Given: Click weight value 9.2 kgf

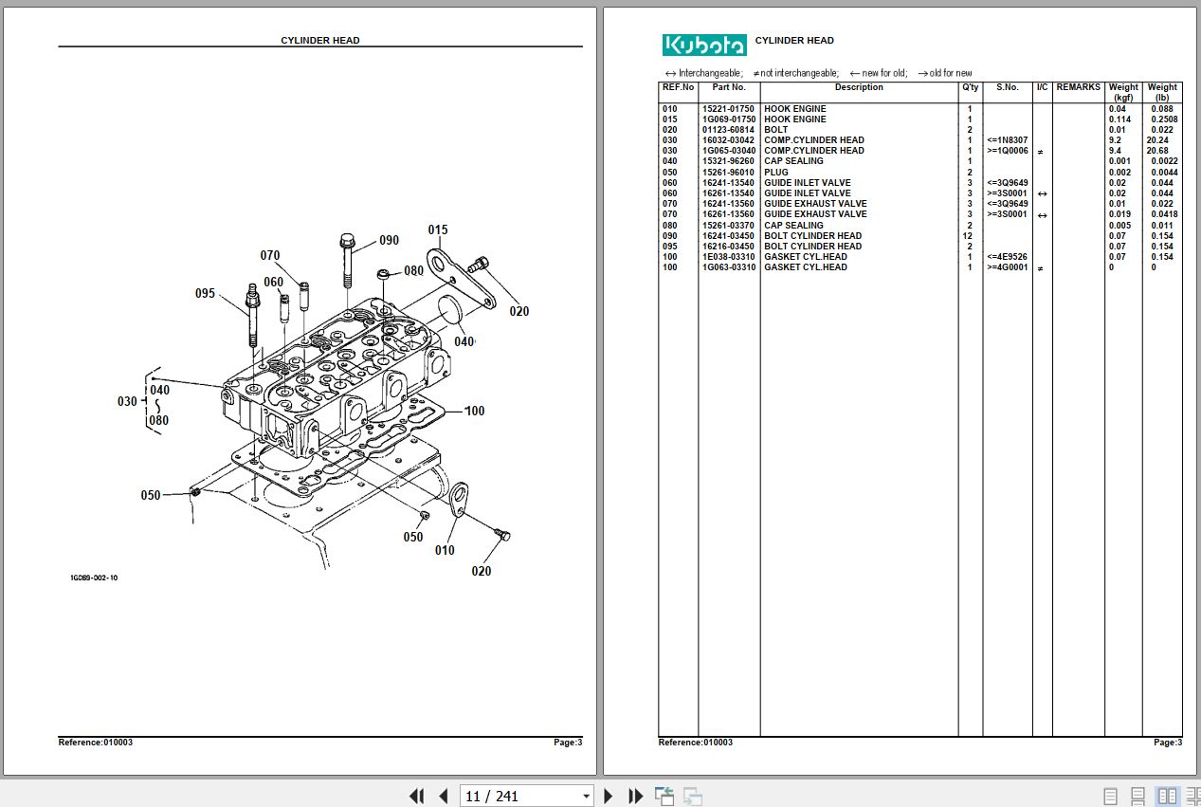Looking at the screenshot, I should pos(1116,140).
